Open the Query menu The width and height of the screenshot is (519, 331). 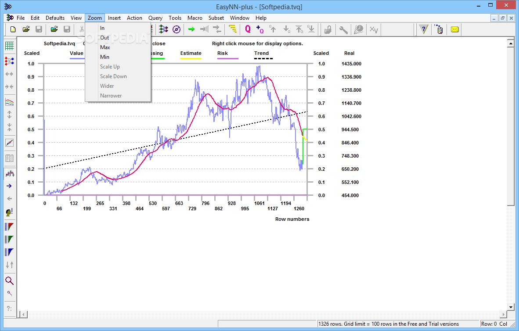tap(155, 18)
